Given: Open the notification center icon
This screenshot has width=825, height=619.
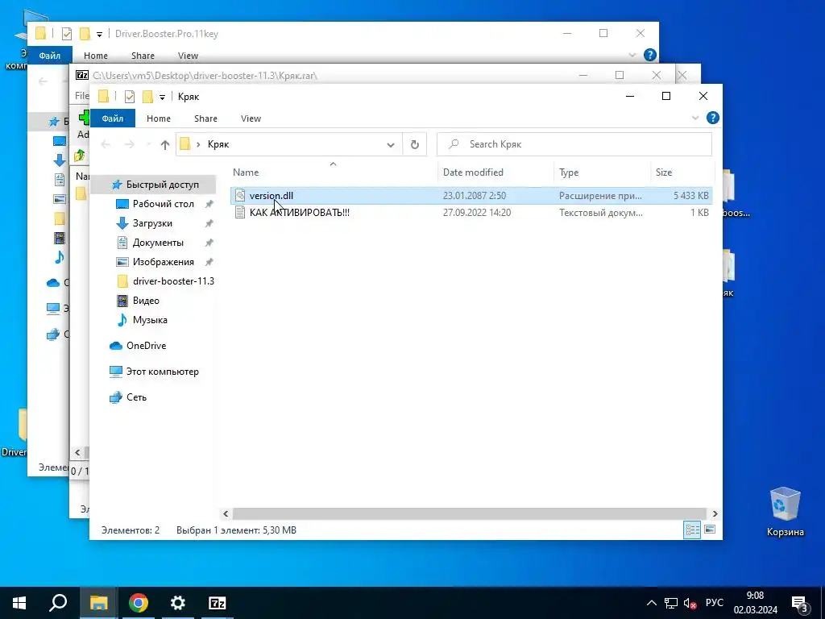Looking at the screenshot, I should 800,603.
